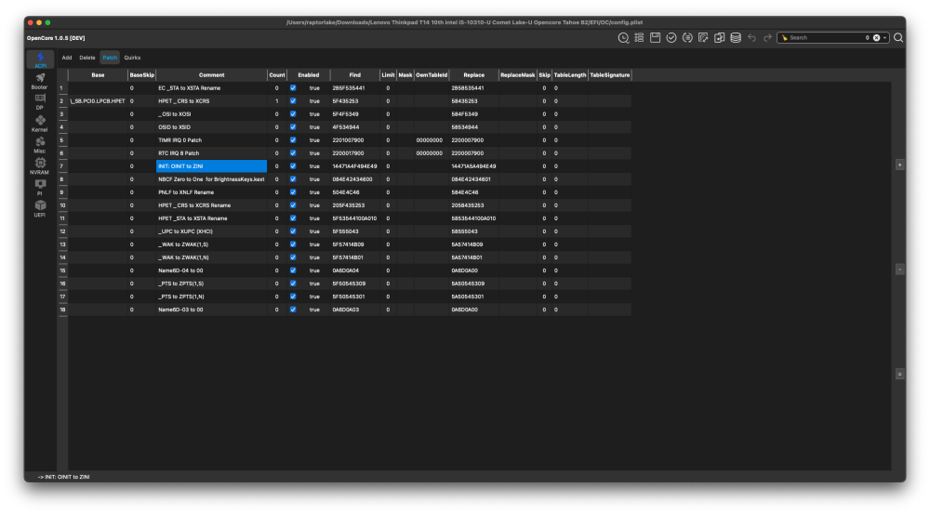
Task: Open the ACPI section in sidebar
Action: [40, 59]
